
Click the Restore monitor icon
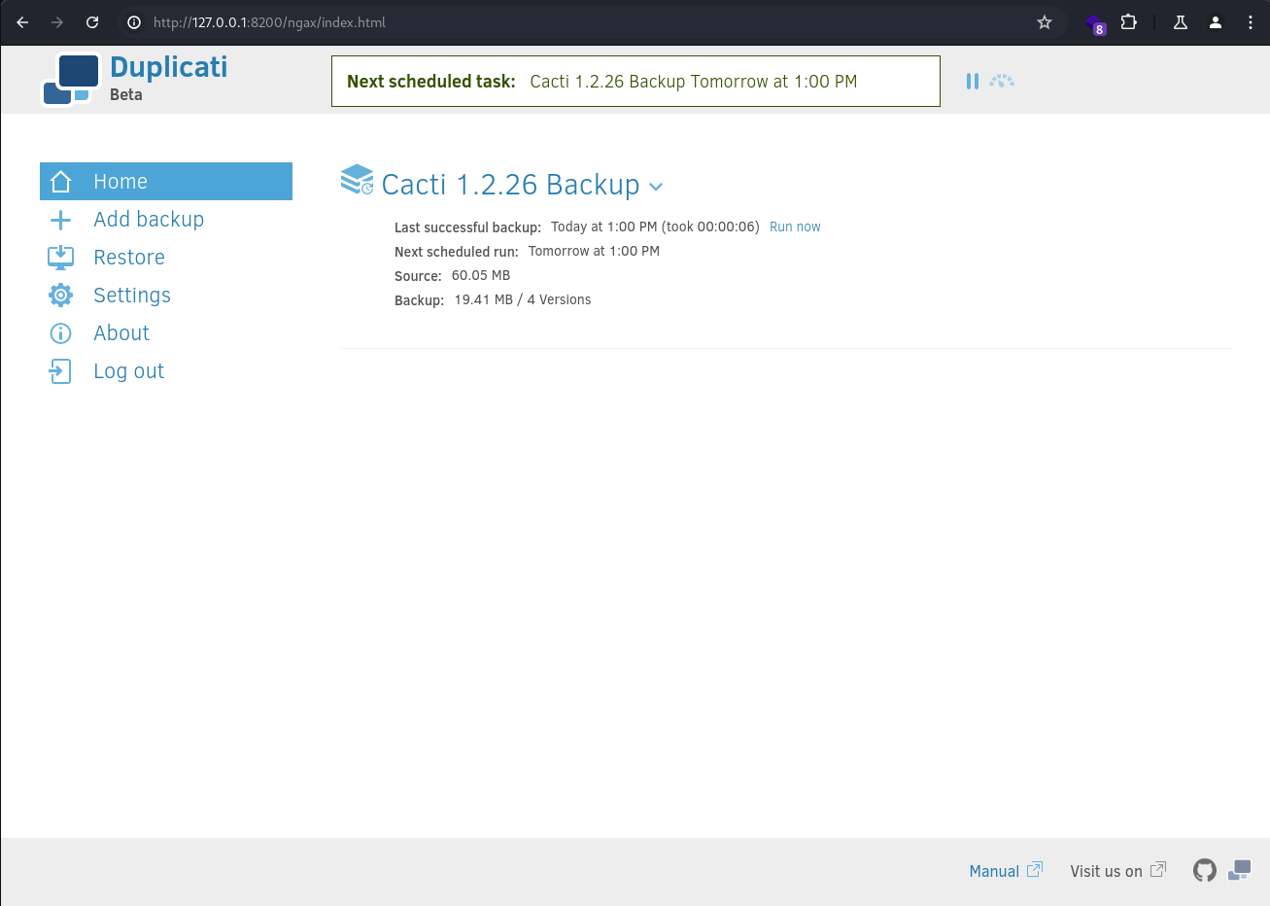tap(60, 258)
